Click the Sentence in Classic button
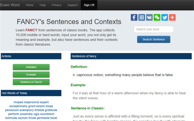194x121 pixels. coord(31,82)
